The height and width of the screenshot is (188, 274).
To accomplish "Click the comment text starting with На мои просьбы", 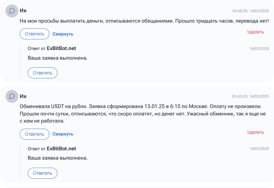I will point(144,21).
